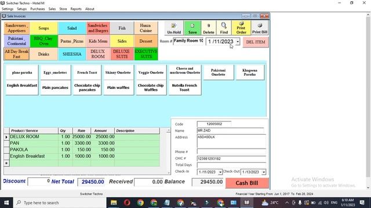Open the taskbar notification center icon
The image size is (371, 208).
pos(362,203)
